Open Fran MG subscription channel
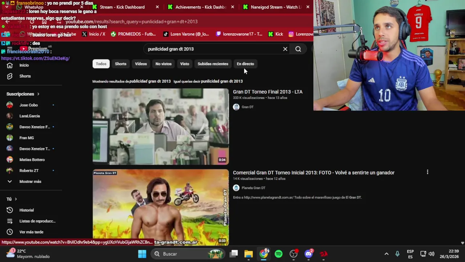 click(27, 138)
